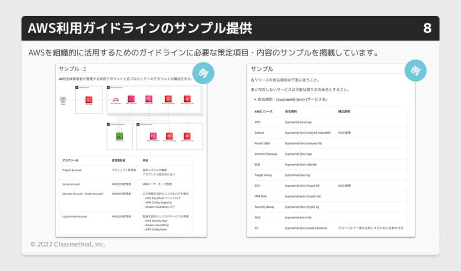This screenshot has height=271, width=461.
Task: Click the slide title AWS利用ガイドラインのサンプル提供
Action: pos(140,28)
